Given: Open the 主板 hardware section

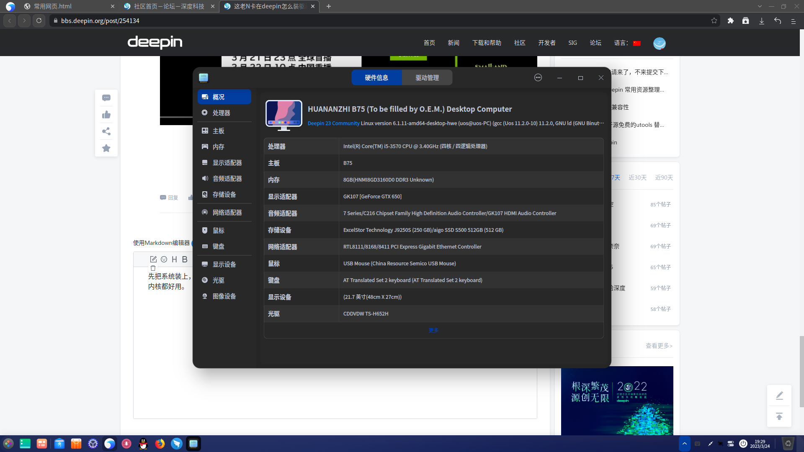Looking at the screenshot, I should pyautogui.click(x=219, y=131).
